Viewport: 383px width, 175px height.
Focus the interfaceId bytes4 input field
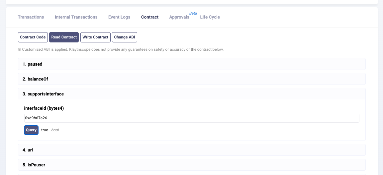pyautogui.click(x=192, y=118)
